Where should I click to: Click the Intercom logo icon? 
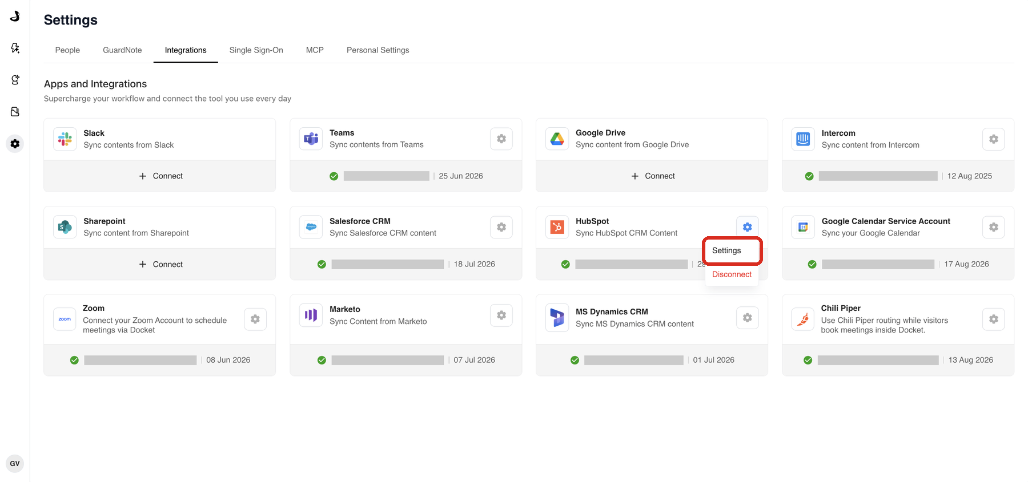pos(803,139)
